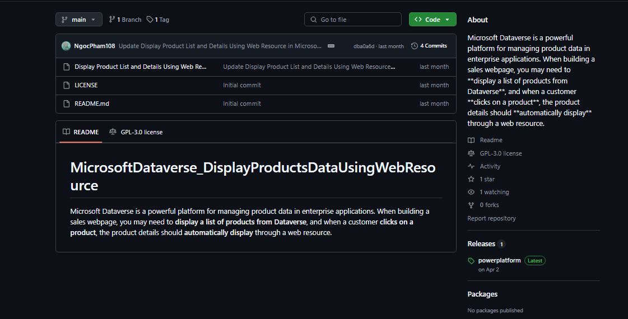Viewport: 628px width, 319px height.
Task: Open NgocPham108 author profile link
Action: click(x=95, y=46)
